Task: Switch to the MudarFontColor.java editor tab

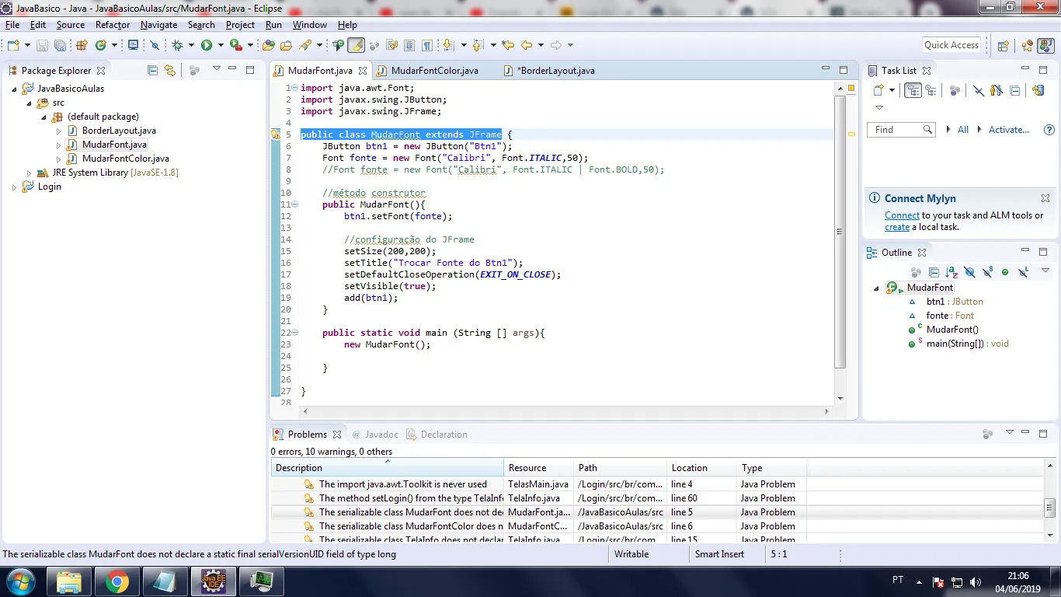Action: coord(434,71)
